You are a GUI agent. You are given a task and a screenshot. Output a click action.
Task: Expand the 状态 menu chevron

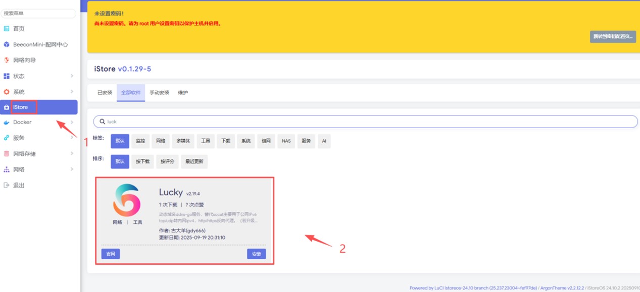pyautogui.click(x=72, y=76)
